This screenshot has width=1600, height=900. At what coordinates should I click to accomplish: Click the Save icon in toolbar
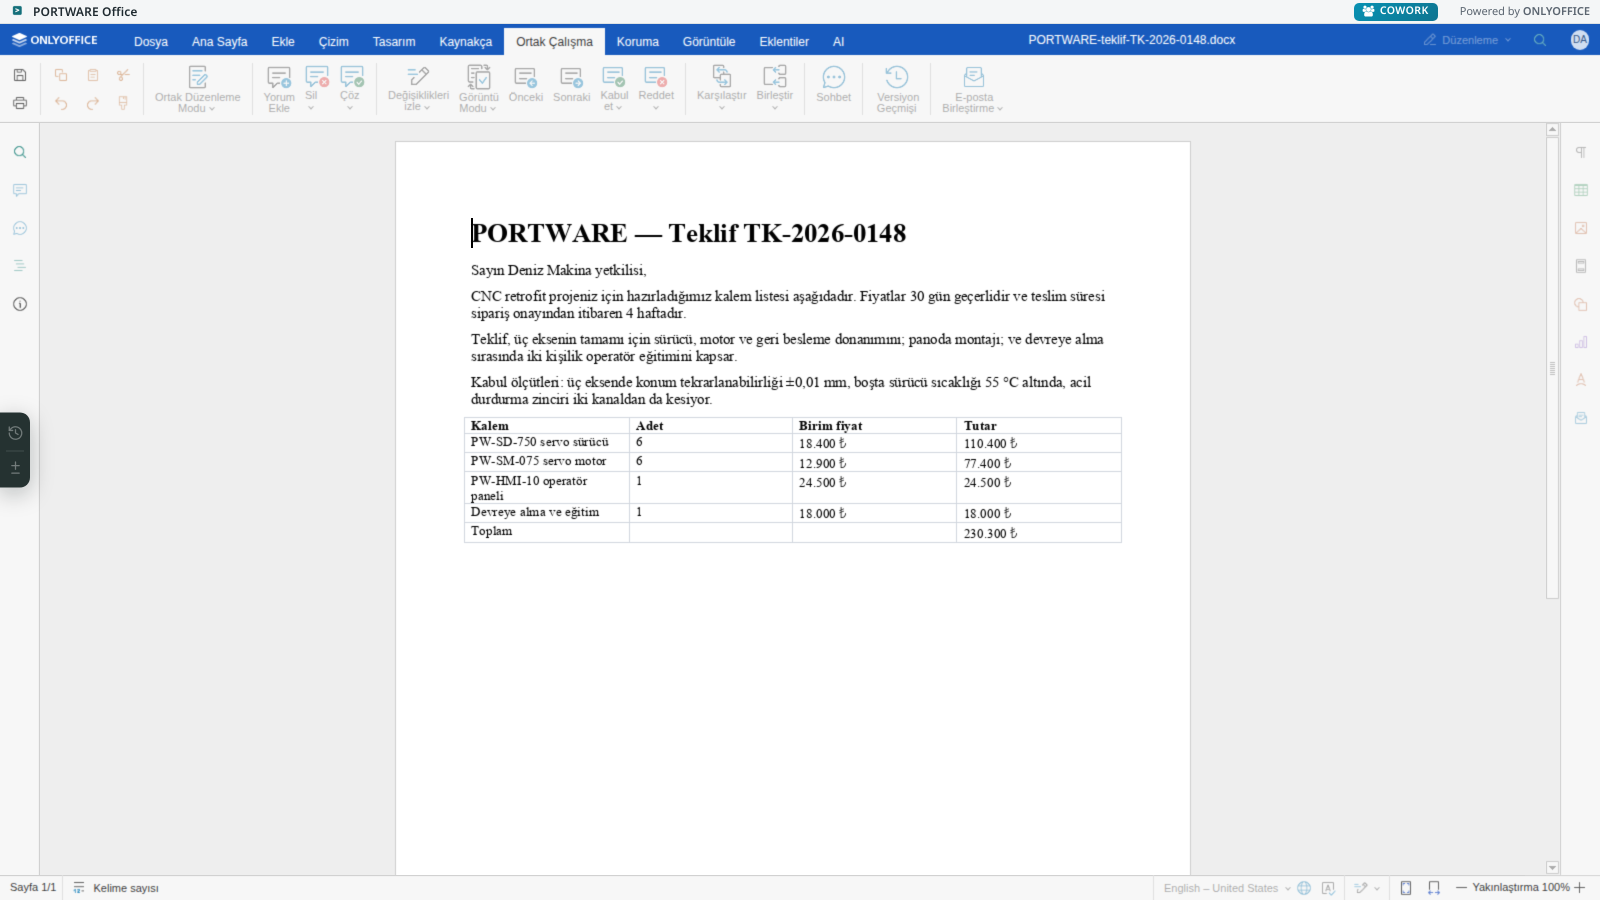point(20,75)
